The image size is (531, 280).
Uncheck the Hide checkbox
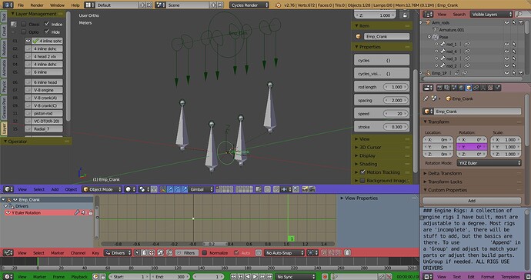[x=47, y=32]
